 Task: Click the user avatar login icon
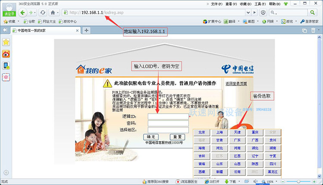tap(9, 9)
